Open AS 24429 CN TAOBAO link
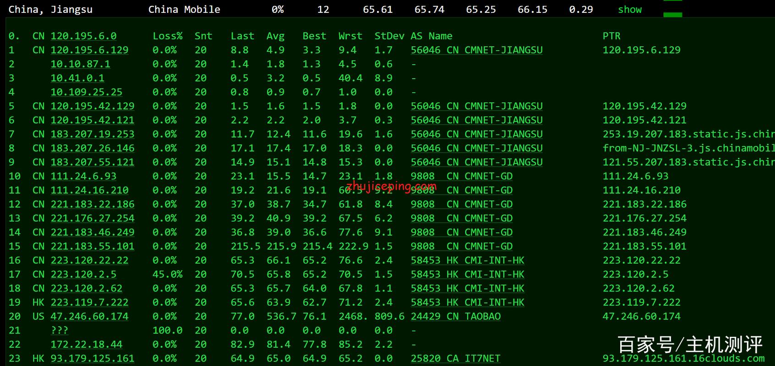This screenshot has height=366, width=775. point(455,317)
